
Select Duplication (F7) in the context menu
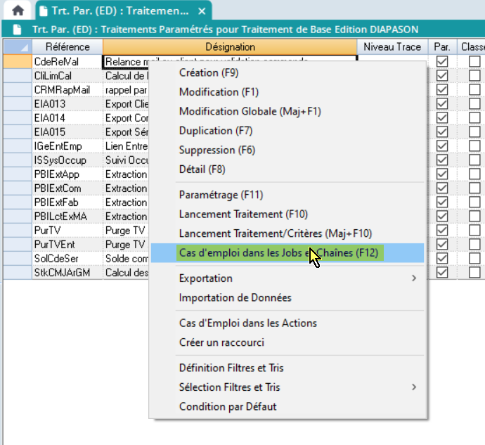(215, 131)
